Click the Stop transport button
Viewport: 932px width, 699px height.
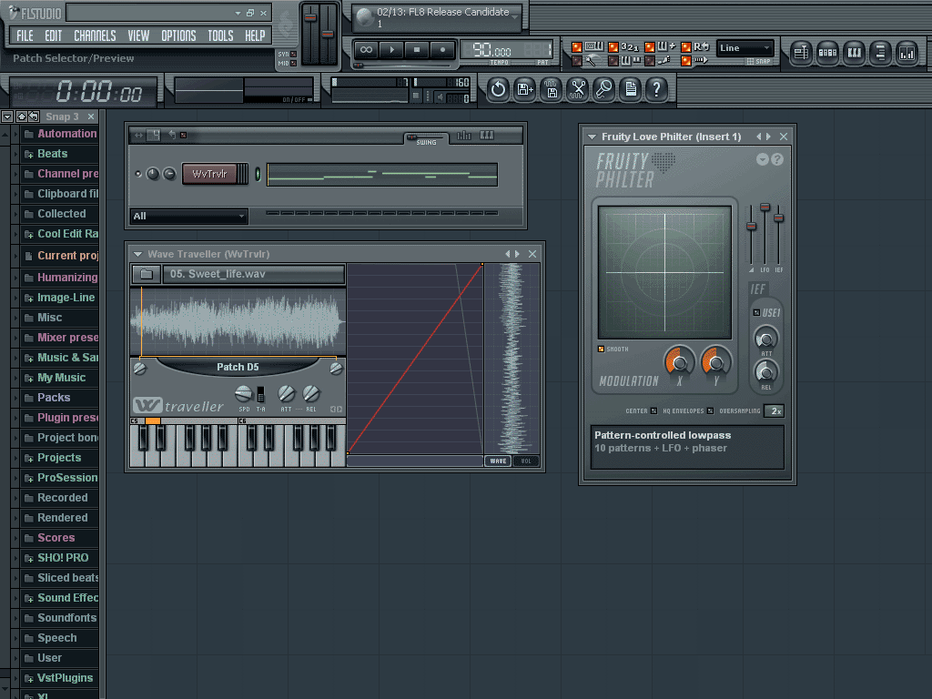[x=417, y=50]
